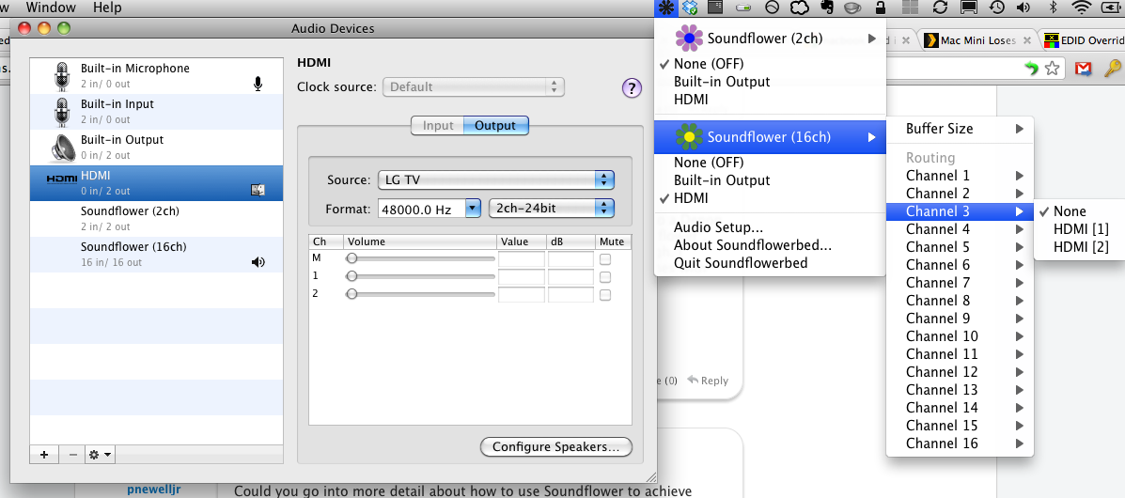Click the Configure Speakers... button
The image size is (1125, 498).
click(x=556, y=447)
